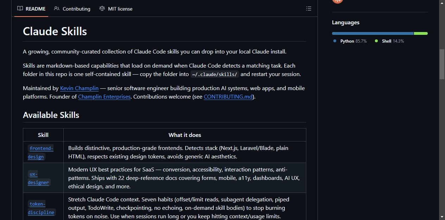Screen dimensions: 445x220
Task: Open the MIT license tab
Action: pyautogui.click(x=116, y=8)
